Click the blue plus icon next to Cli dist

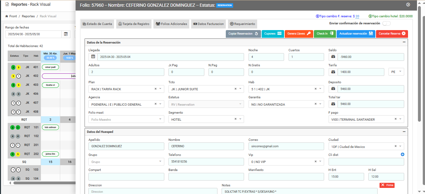pyautogui.click(x=402, y=154)
